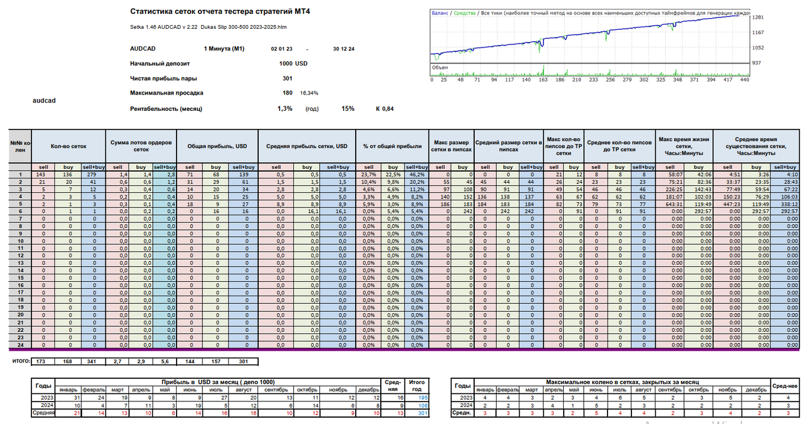Click the "Средняя" row label in the profit table
Image resolution: width=808 pixels, height=424 pixels.
(x=43, y=413)
